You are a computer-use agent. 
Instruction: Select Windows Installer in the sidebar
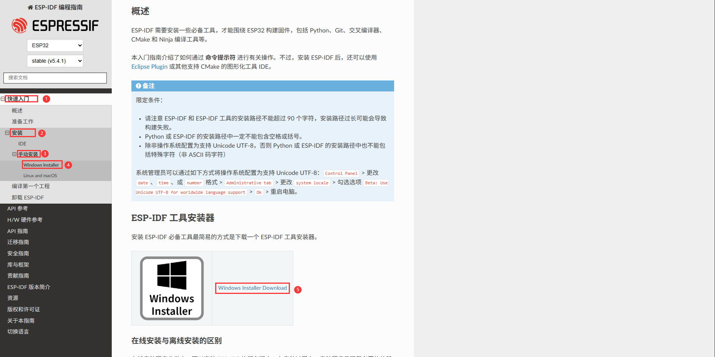[42, 164]
